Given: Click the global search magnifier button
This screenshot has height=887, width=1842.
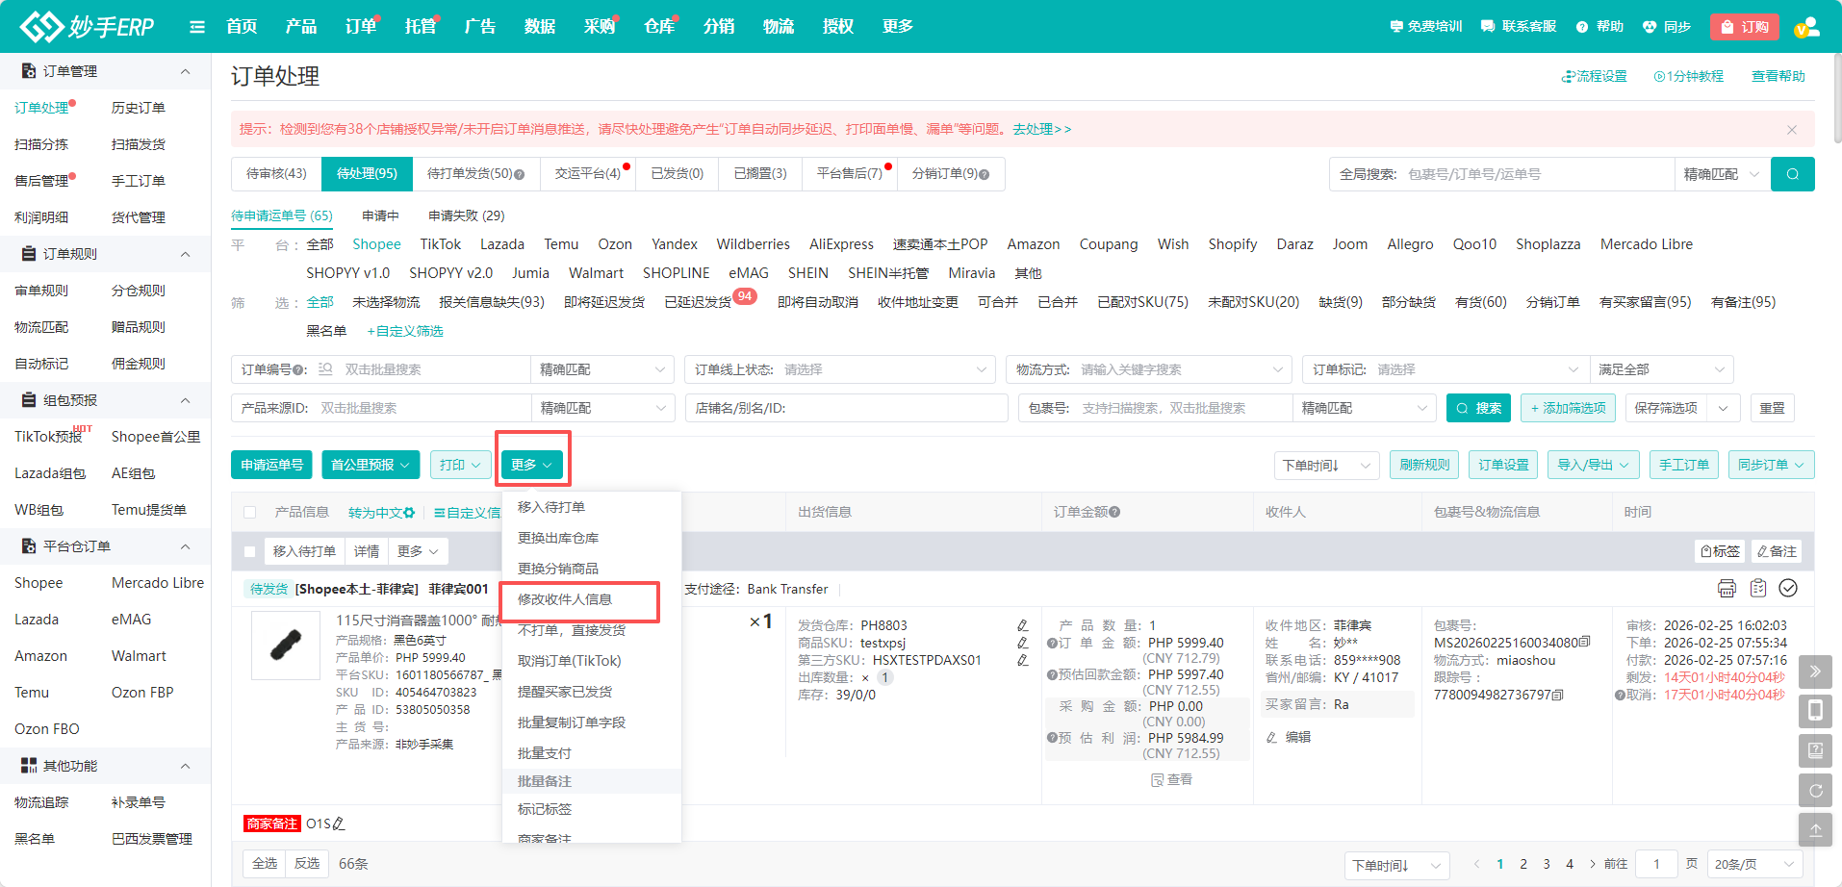Looking at the screenshot, I should [1792, 174].
